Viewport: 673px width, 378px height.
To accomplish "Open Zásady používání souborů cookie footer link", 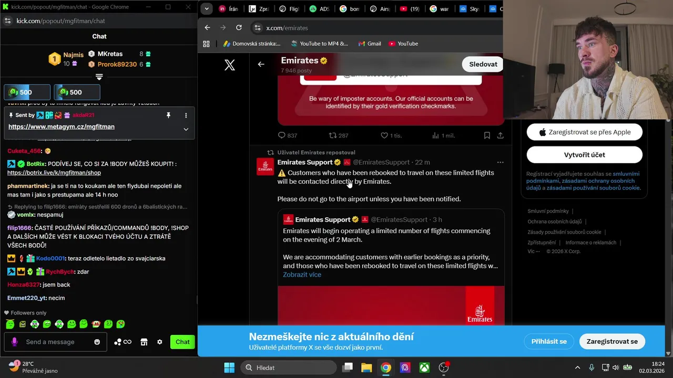I will coord(564,232).
